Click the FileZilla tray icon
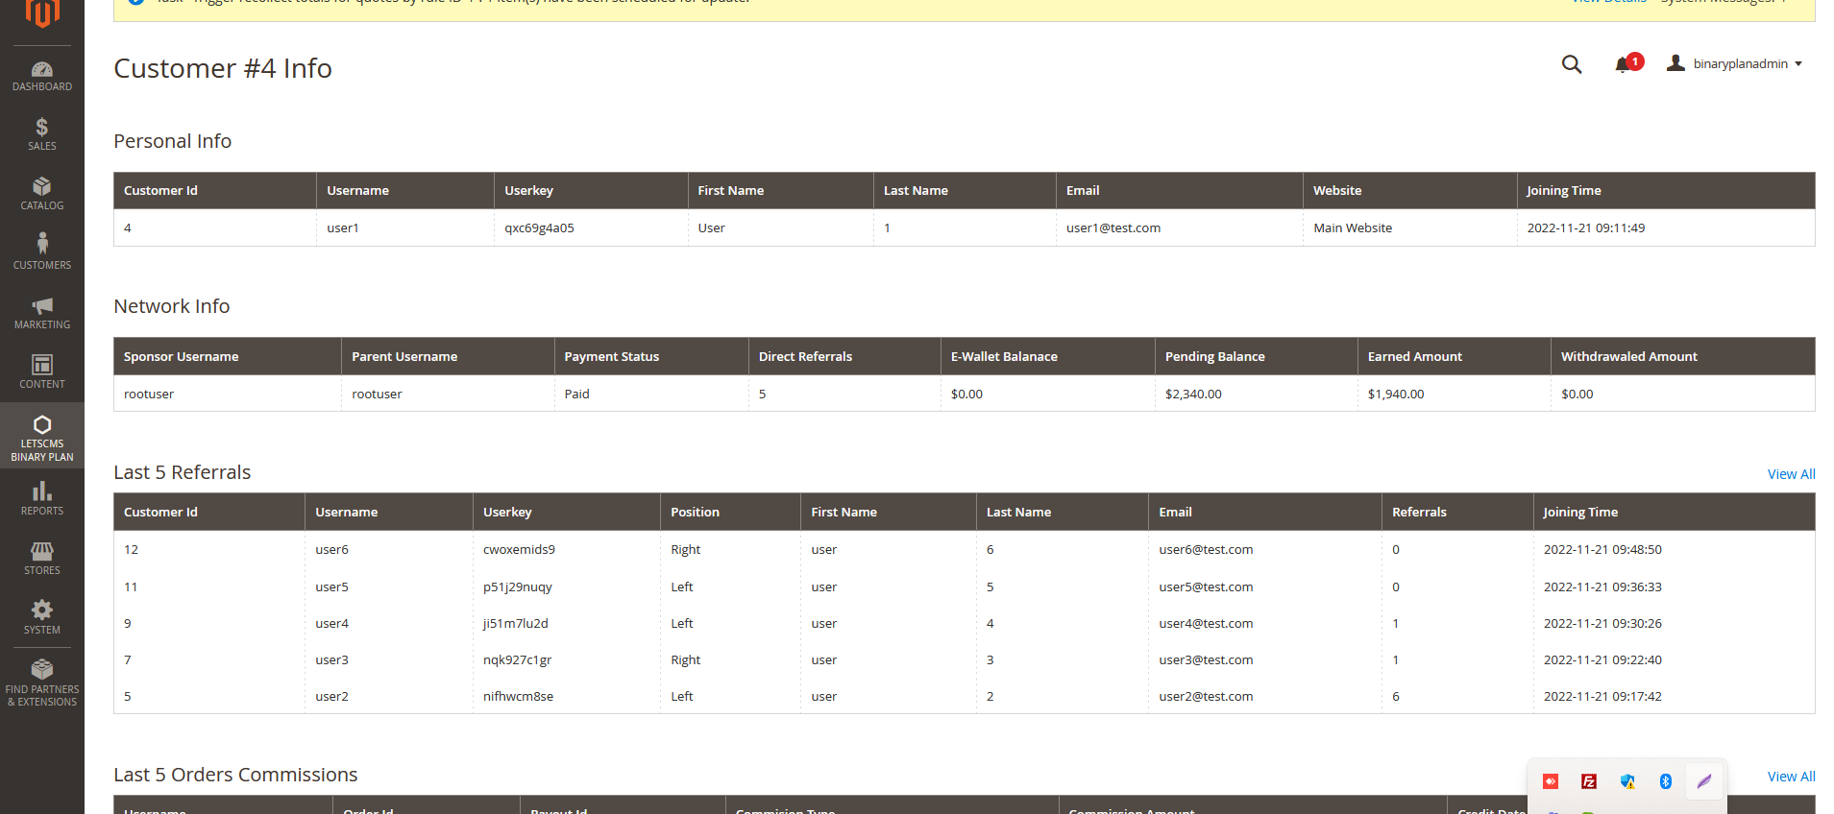Screen dimensions: 1834x814 (x=1588, y=781)
